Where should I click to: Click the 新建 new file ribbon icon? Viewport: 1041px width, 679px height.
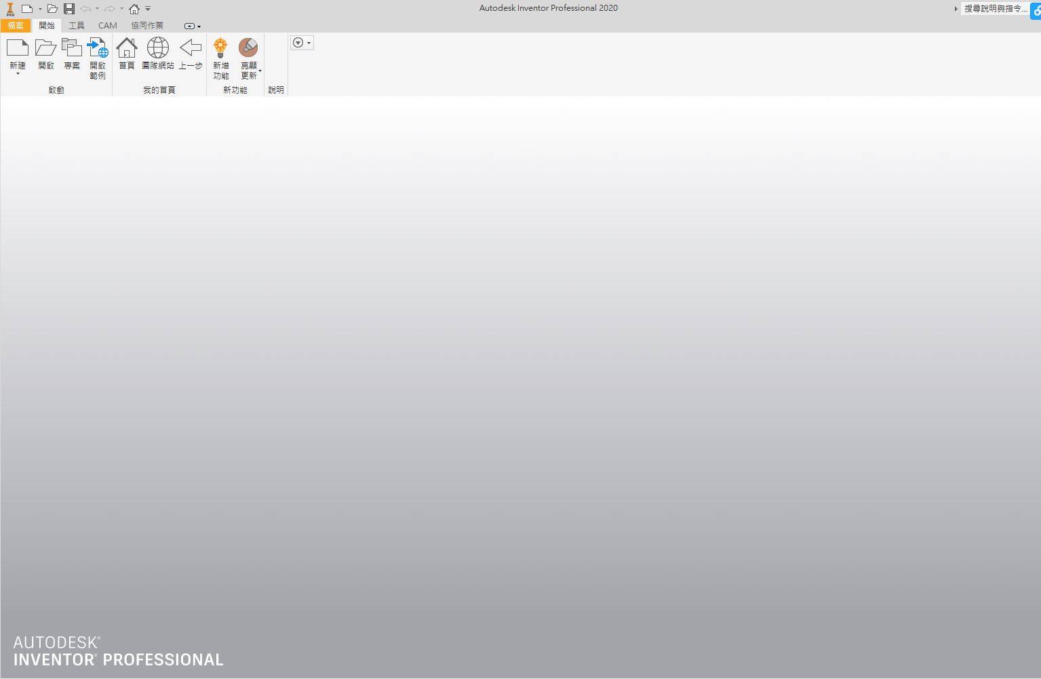(x=18, y=49)
